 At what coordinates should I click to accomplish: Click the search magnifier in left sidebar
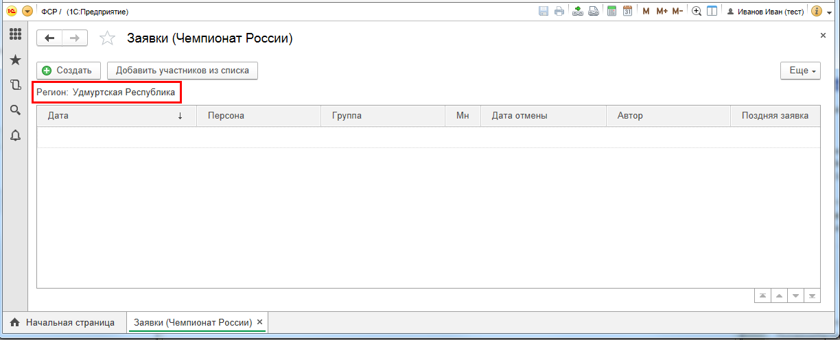point(15,110)
